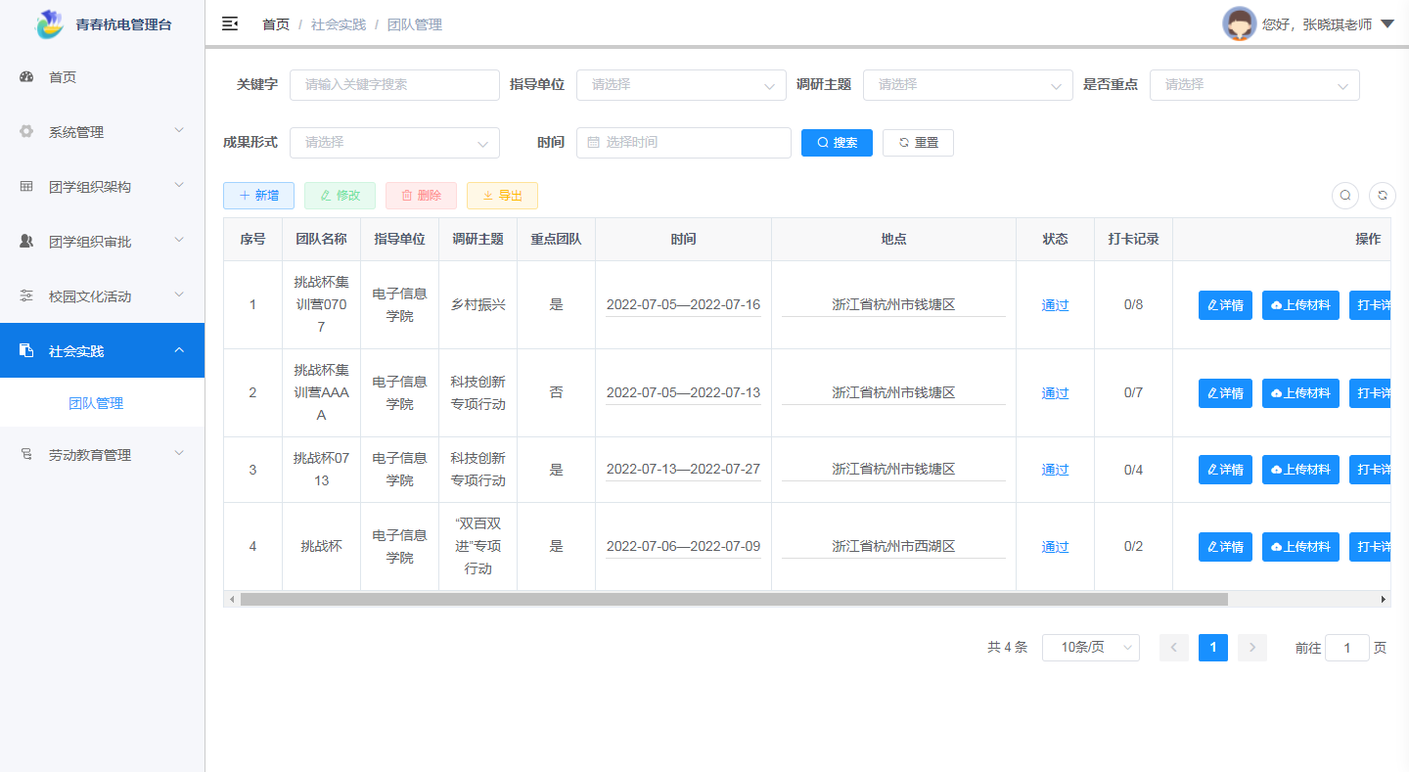Click the 时间 column header

[x=683, y=239]
